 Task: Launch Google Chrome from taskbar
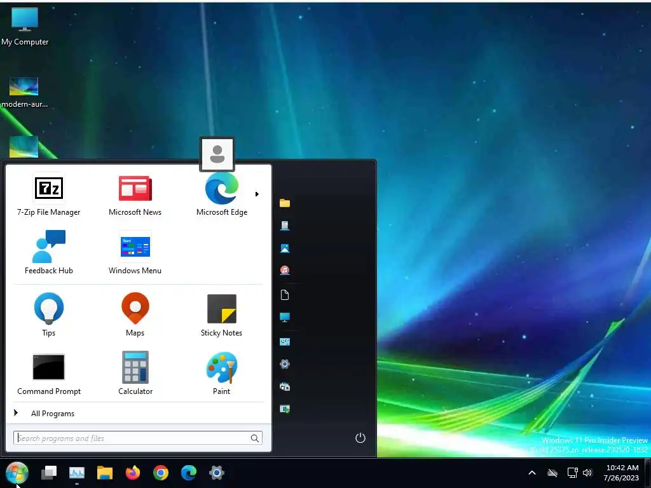(161, 473)
